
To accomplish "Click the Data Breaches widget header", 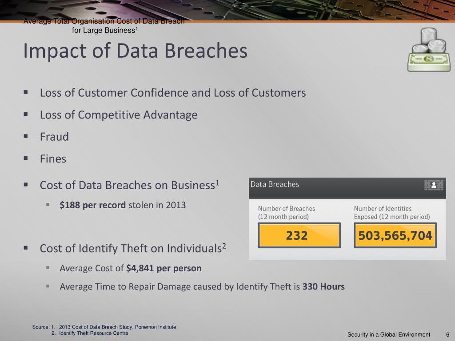I will 347,188.
